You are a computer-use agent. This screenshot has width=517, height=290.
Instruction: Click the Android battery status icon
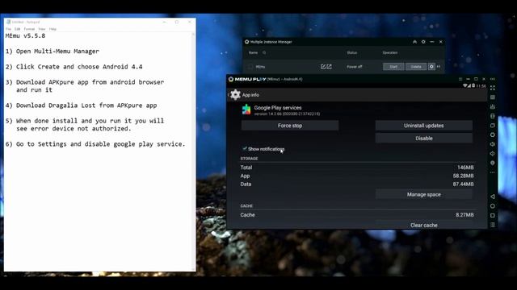point(473,86)
